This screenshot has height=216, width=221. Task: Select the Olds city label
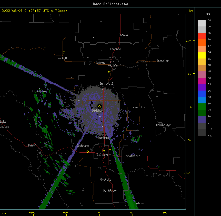pos(99,101)
